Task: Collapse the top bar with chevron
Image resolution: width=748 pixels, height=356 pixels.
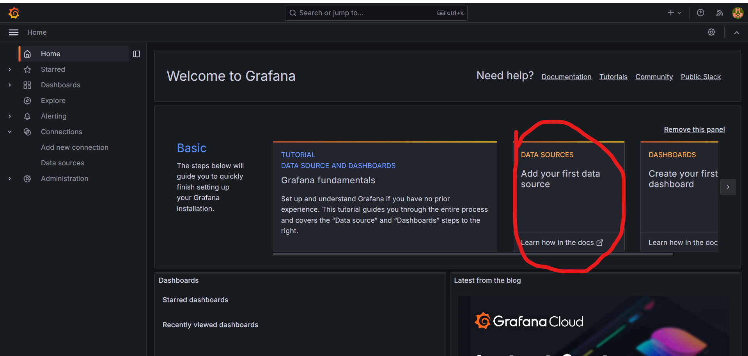Action: coord(736,33)
